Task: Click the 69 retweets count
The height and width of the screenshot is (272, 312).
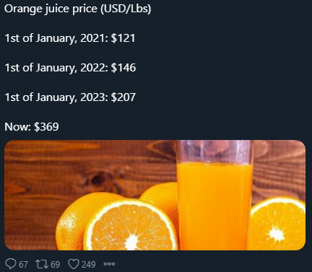Action: (55, 265)
